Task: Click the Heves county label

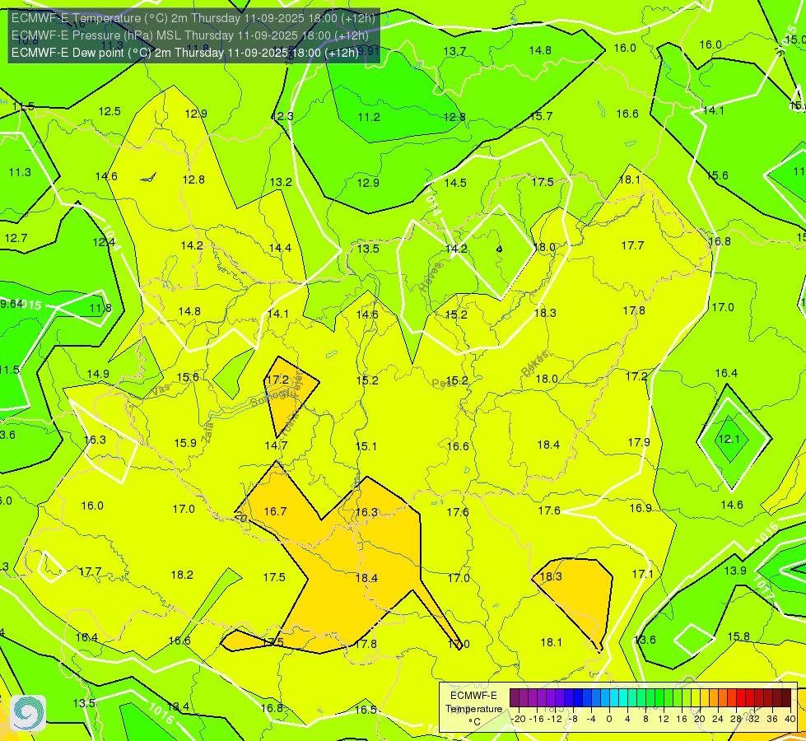Action: [x=431, y=277]
